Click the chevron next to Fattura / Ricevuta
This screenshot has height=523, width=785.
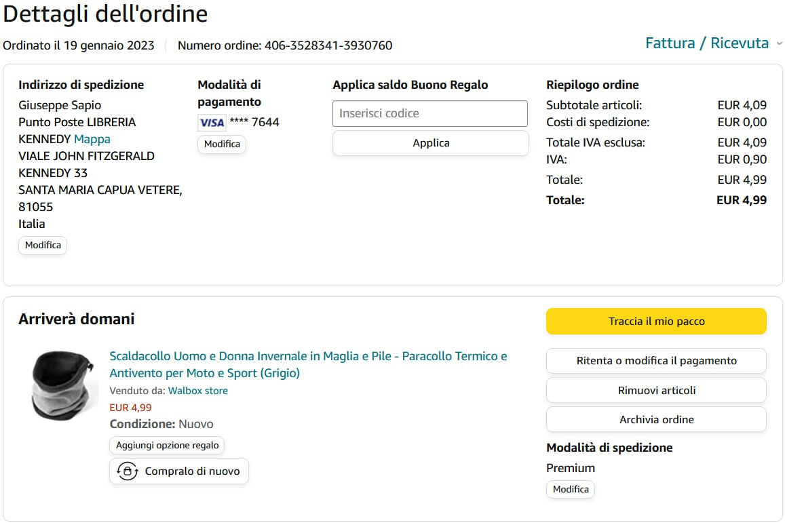point(779,43)
